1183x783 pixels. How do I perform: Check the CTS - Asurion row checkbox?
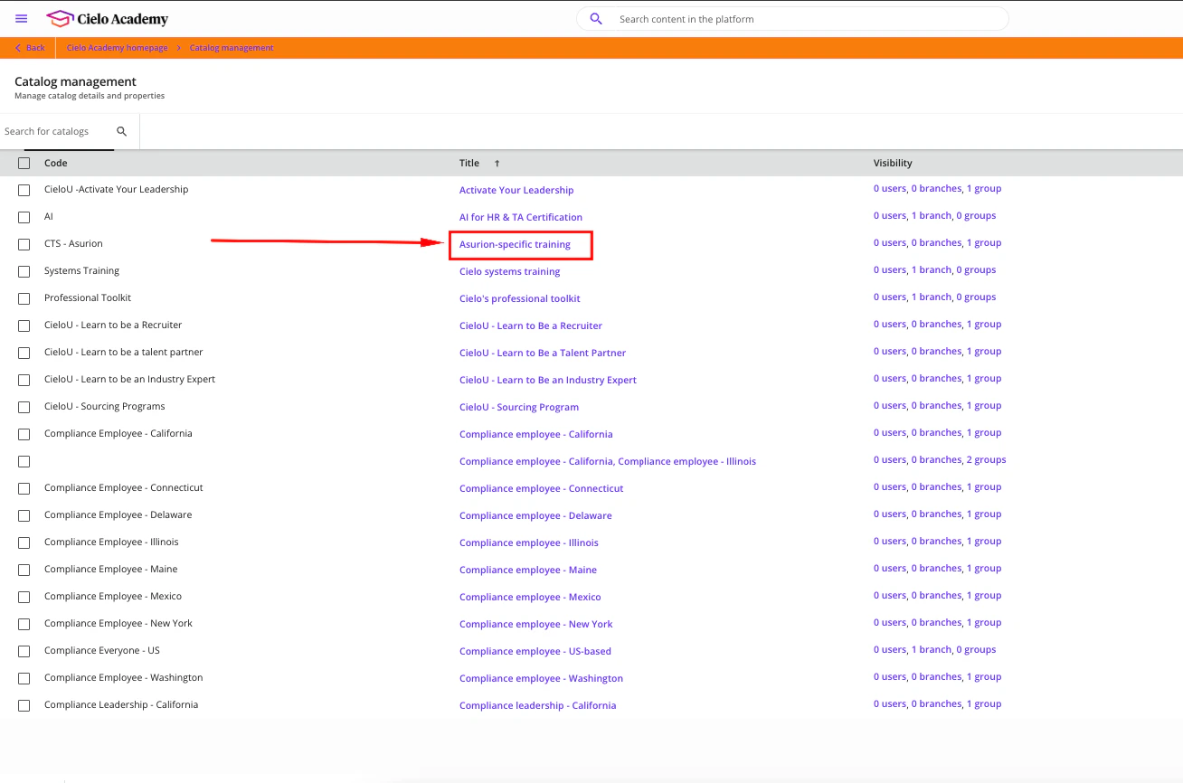(24, 244)
